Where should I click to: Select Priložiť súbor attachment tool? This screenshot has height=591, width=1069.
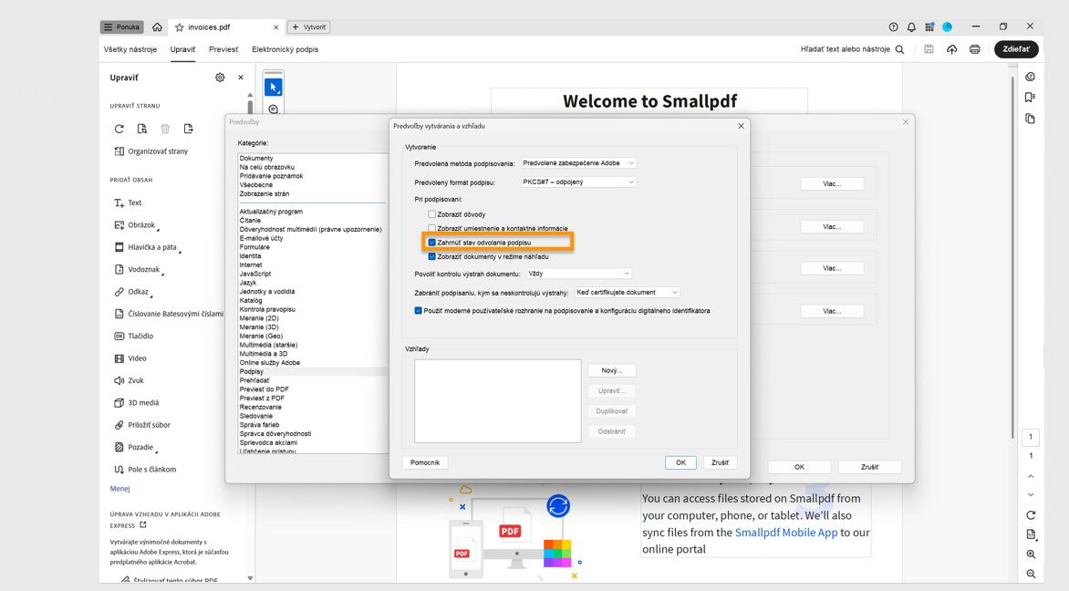pyautogui.click(x=142, y=425)
